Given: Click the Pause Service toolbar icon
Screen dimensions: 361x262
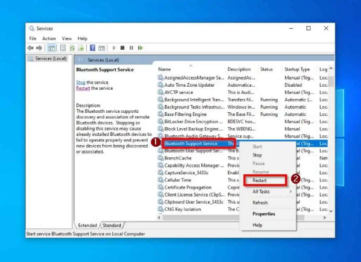Looking at the screenshot, I should coord(131,48).
